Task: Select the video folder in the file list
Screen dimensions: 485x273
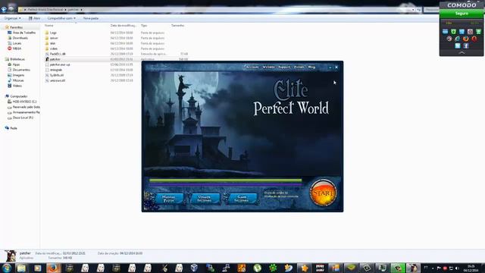Action: (54, 49)
